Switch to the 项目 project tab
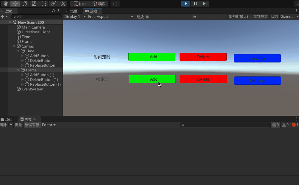The width and height of the screenshot is (299, 185). click(7, 120)
